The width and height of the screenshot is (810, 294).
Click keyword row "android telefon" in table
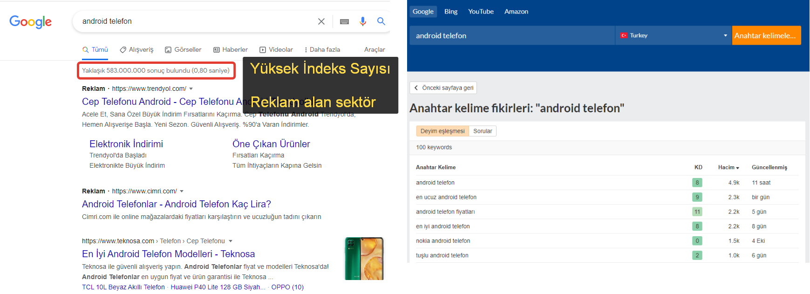coord(435,183)
